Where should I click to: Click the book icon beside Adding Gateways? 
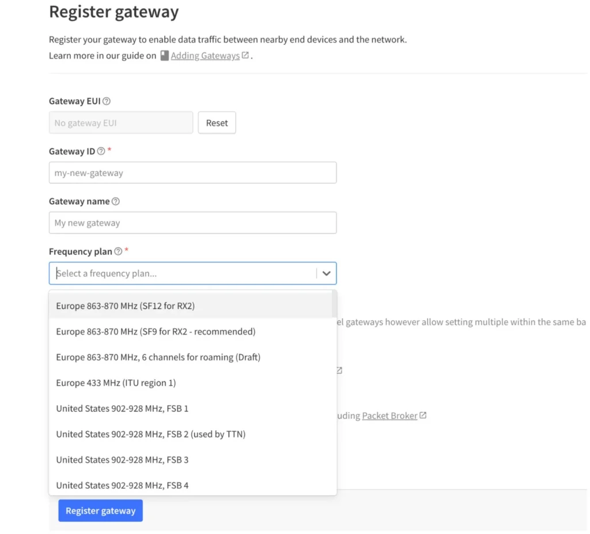coord(164,56)
